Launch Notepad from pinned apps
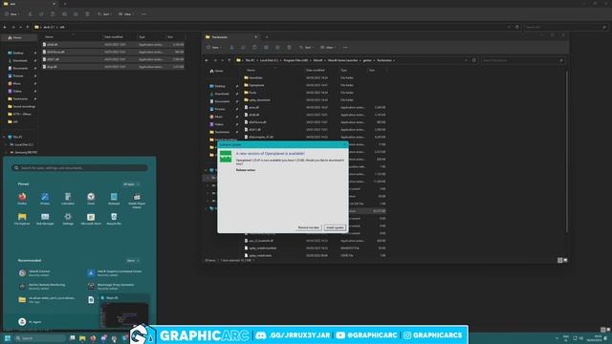This screenshot has height=344, width=612. [x=114, y=199]
